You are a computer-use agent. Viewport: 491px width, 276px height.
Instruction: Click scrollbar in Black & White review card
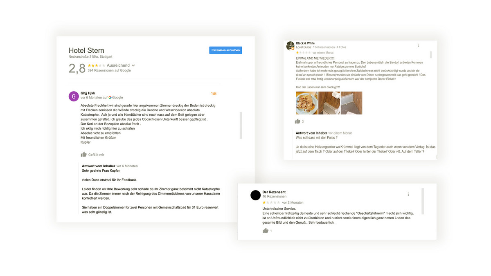click(x=431, y=55)
